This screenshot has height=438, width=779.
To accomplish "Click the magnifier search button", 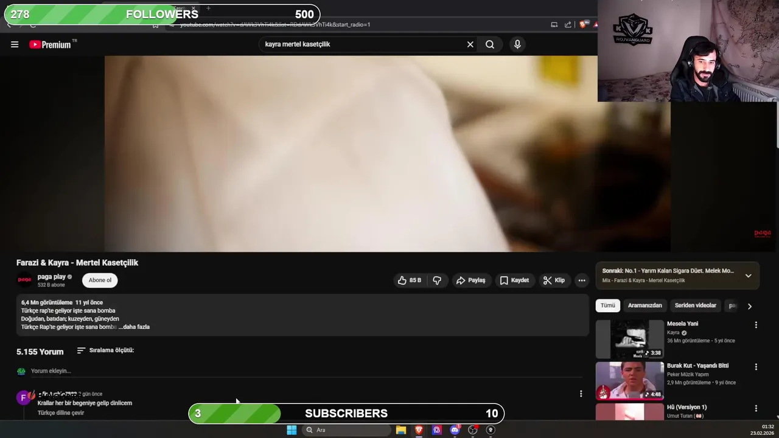I will (490, 44).
